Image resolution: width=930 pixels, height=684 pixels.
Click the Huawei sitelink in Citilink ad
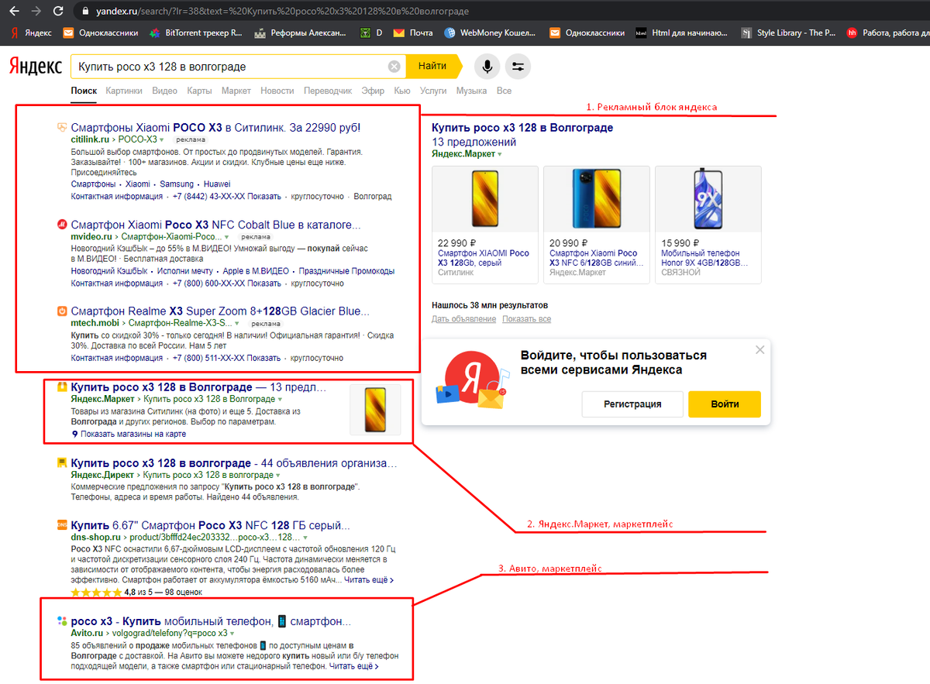(x=217, y=184)
